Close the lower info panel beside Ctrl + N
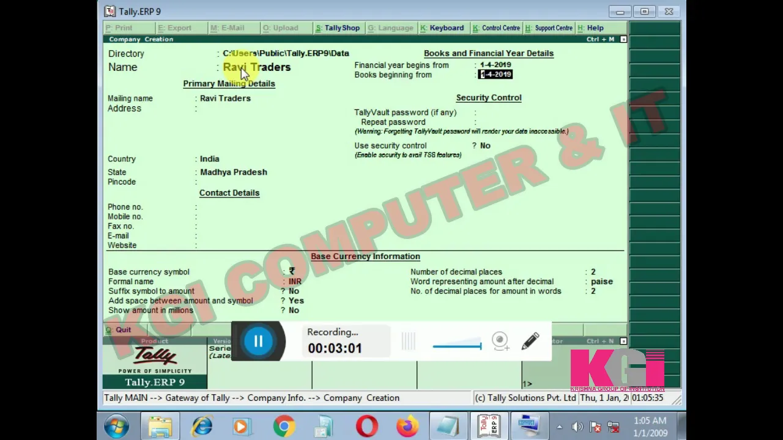This screenshot has height=440, width=783. click(623, 341)
